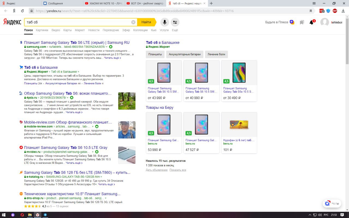Clear the search field with X icon
The width and height of the screenshot is (349, 218).
133,22
